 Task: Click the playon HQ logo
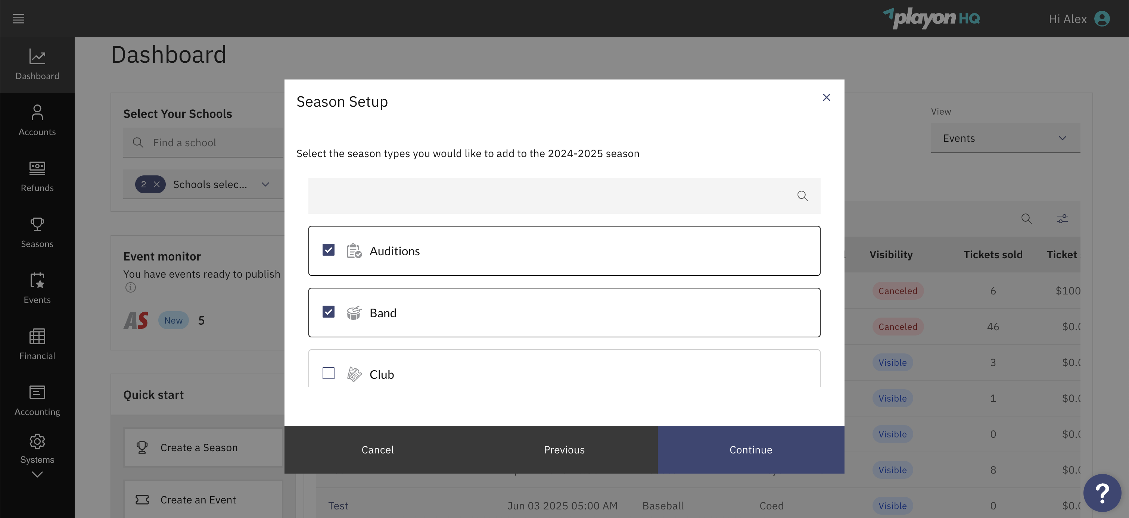coord(931,18)
